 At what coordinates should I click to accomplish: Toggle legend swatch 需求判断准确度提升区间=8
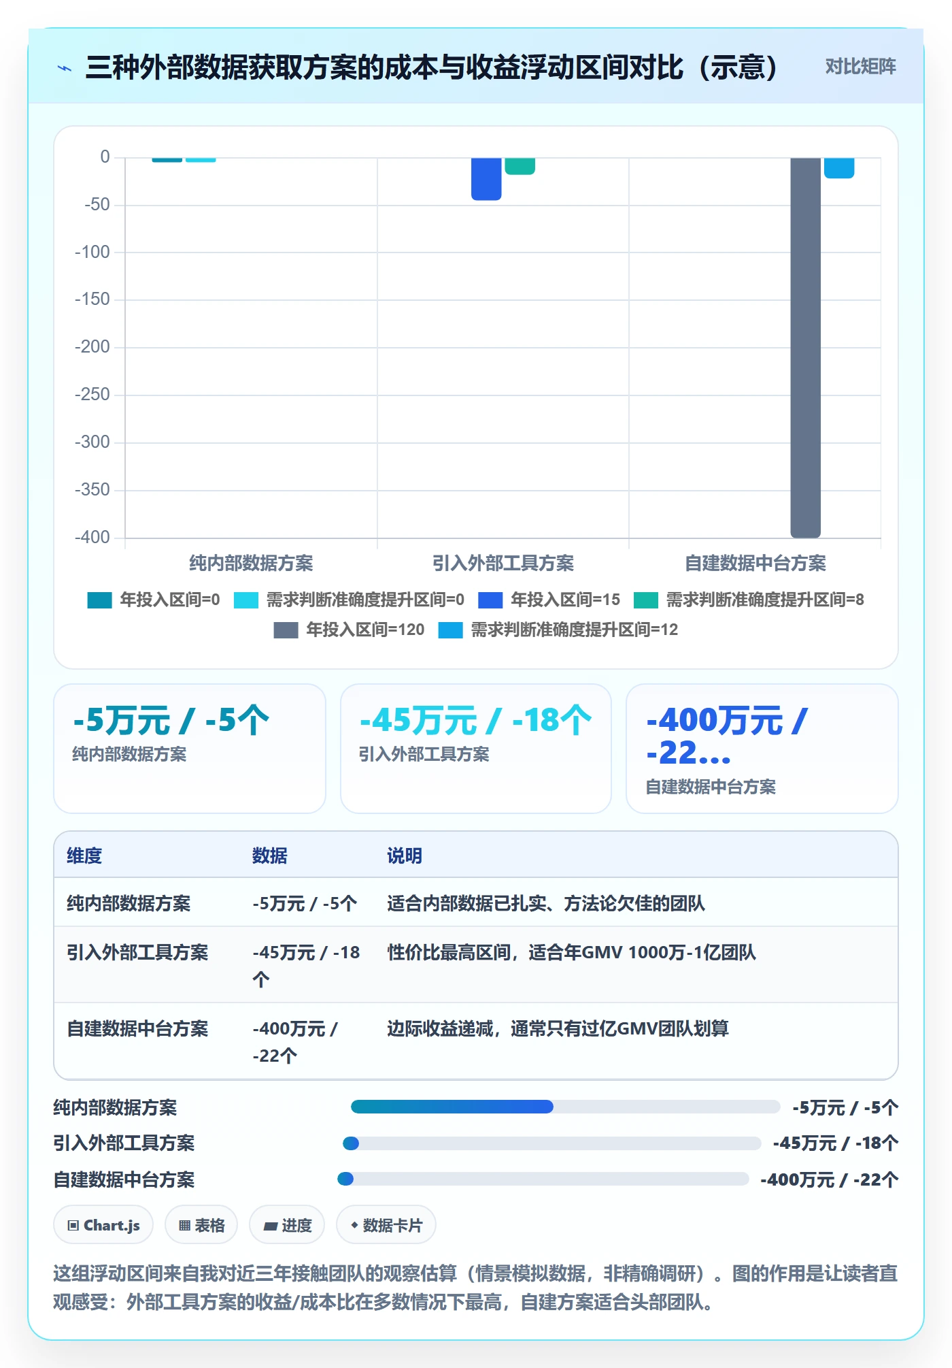tap(645, 600)
